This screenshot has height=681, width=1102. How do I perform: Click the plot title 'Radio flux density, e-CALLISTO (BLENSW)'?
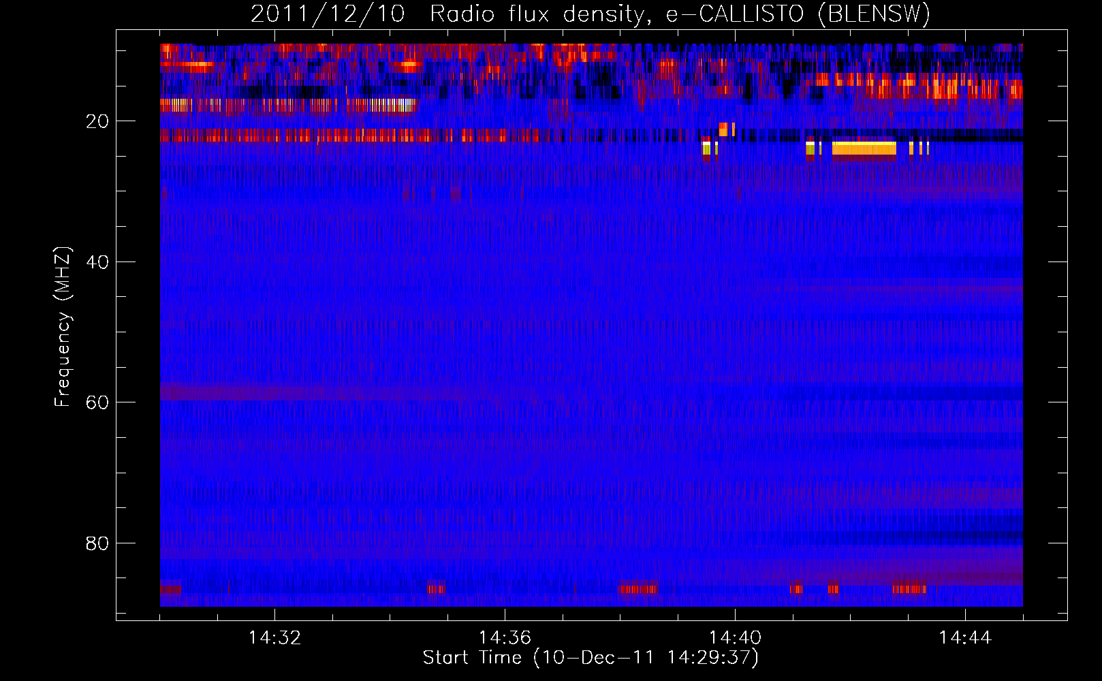coord(680,14)
